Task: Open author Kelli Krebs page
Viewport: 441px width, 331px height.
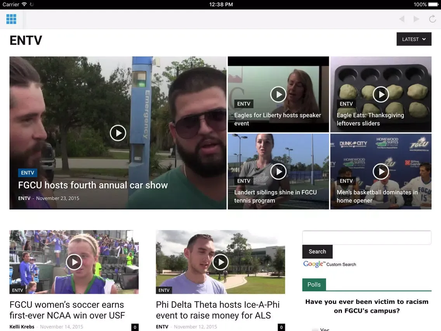Action: click(x=22, y=327)
